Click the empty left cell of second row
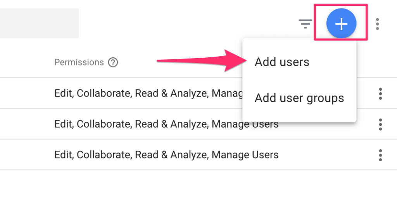The width and height of the screenshot is (397, 207). [x=23, y=124]
